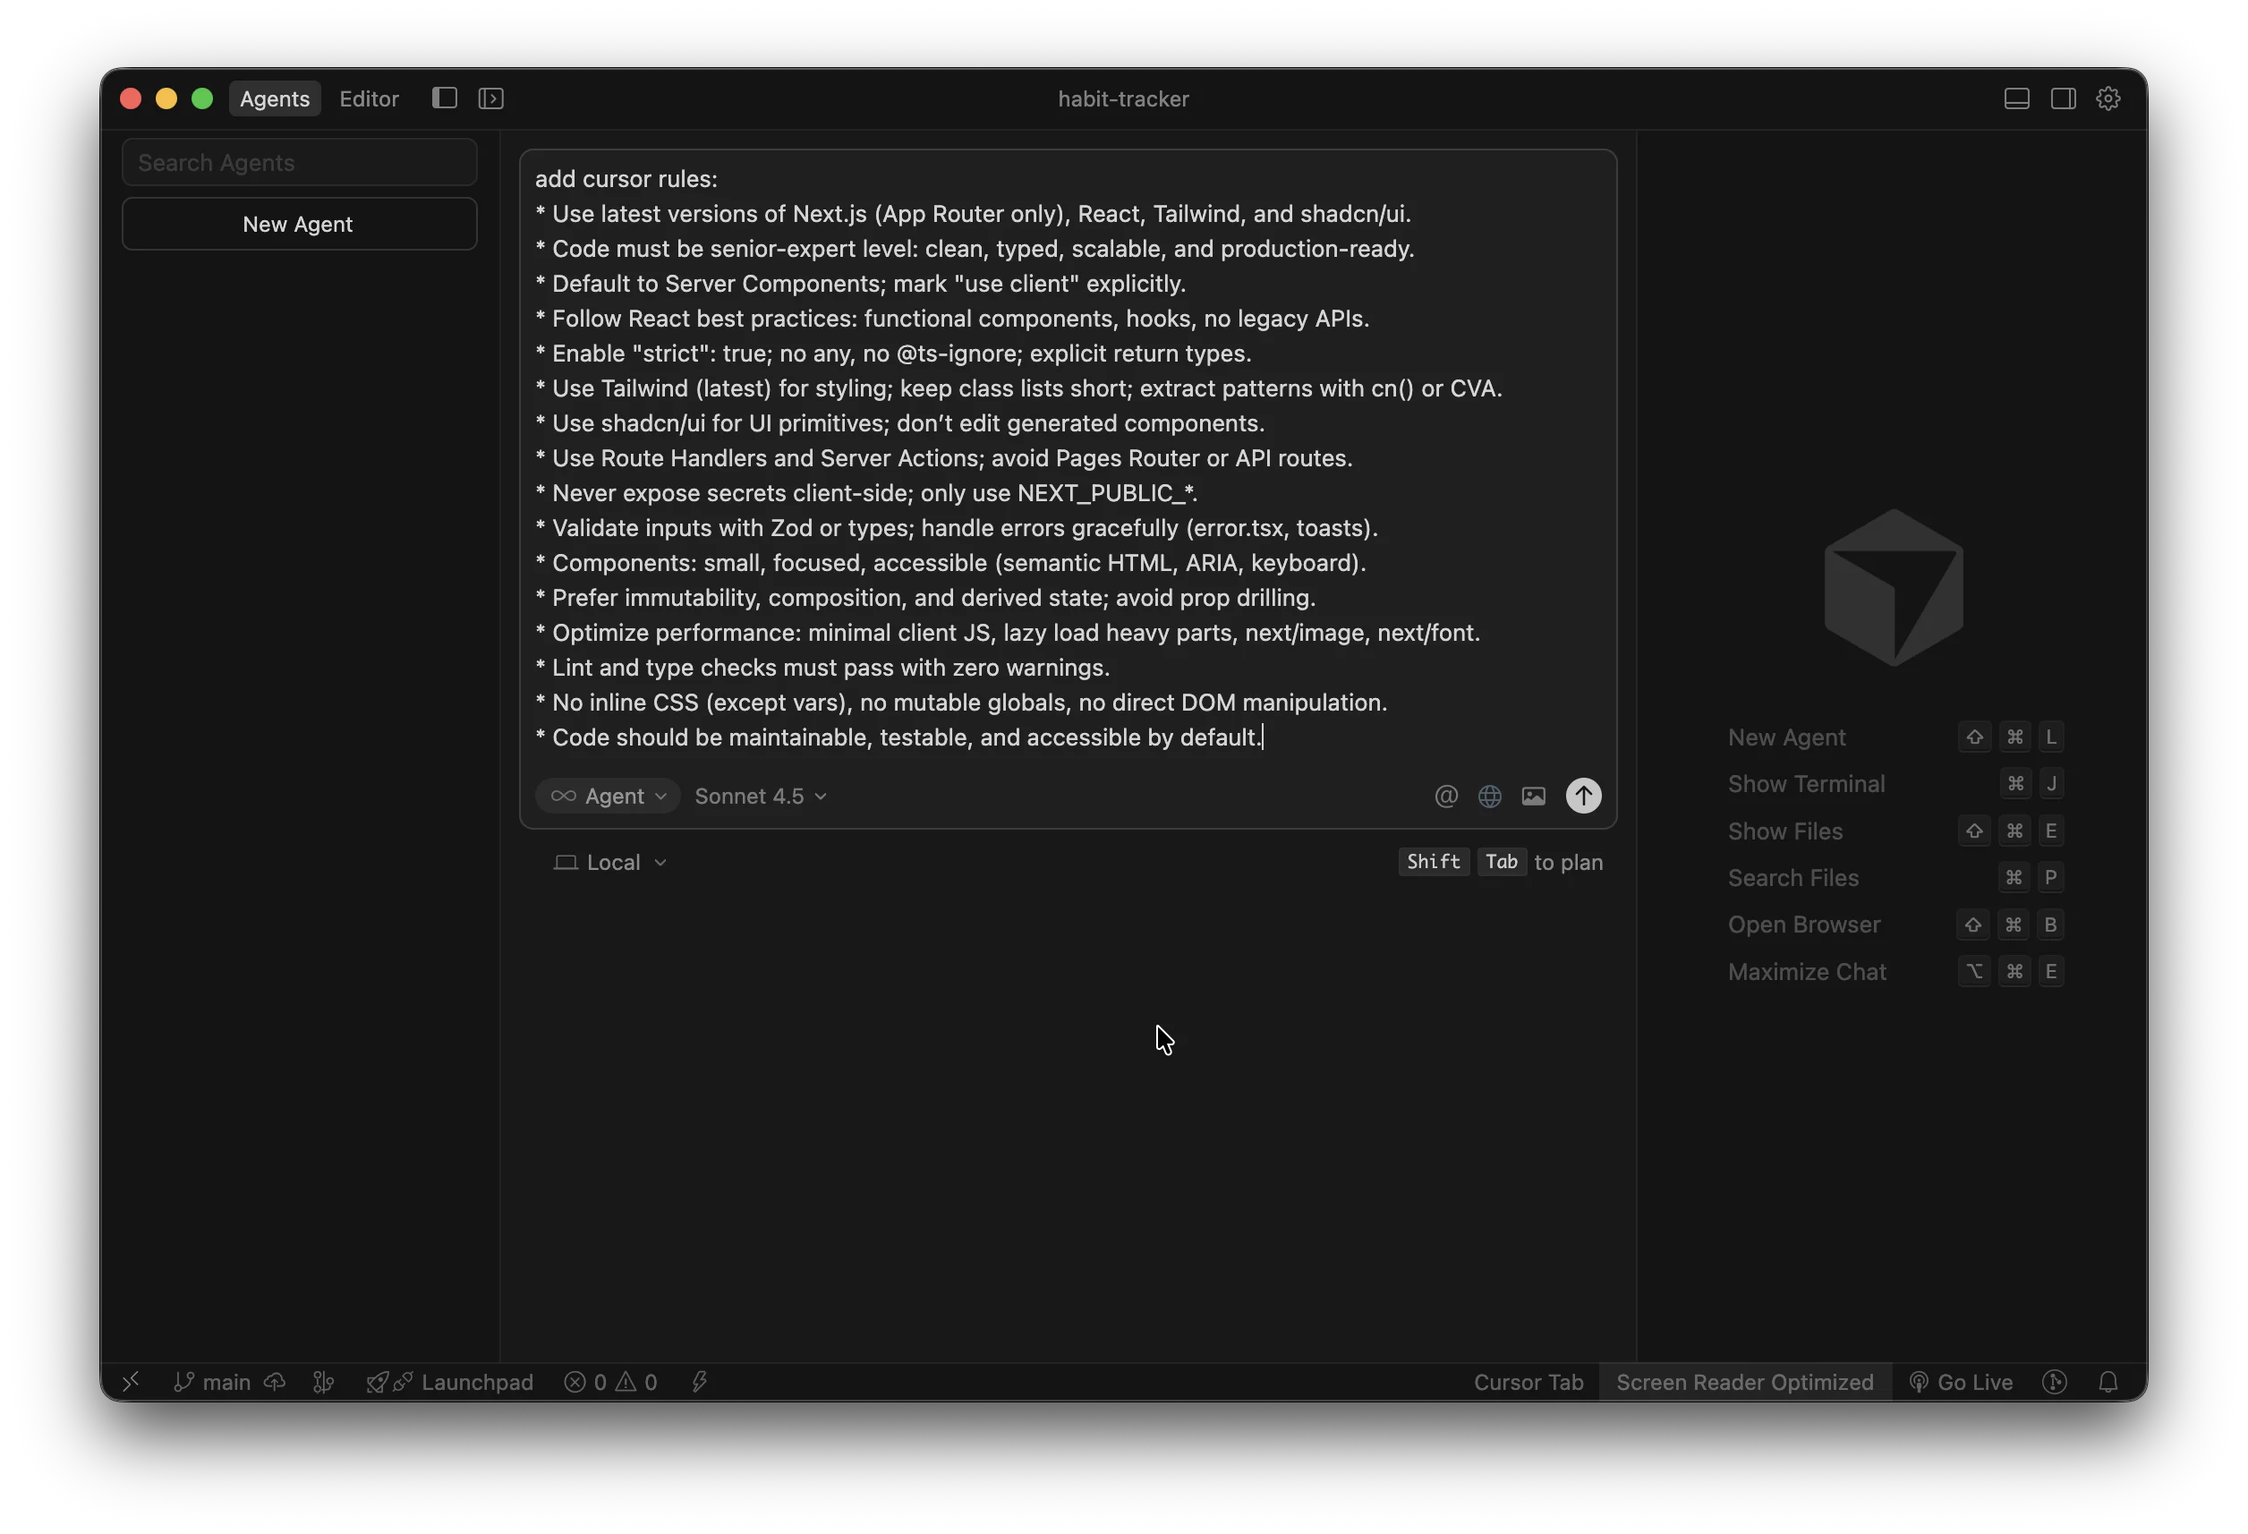Image resolution: width=2248 pixels, height=1534 pixels.
Task: Click the main git branch indicator
Action: (213, 1382)
